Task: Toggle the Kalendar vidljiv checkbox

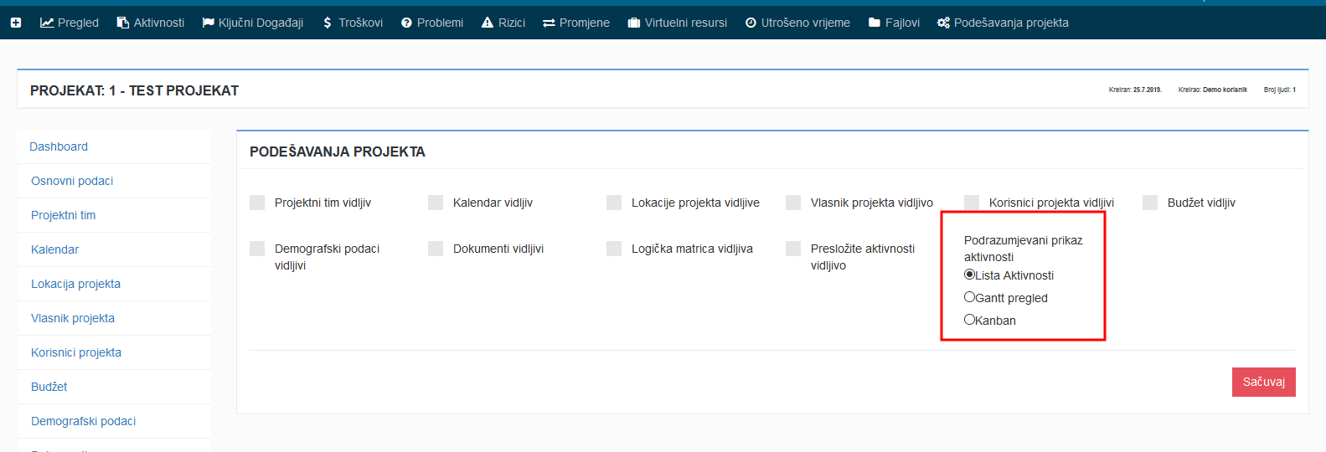Action: pyautogui.click(x=436, y=203)
